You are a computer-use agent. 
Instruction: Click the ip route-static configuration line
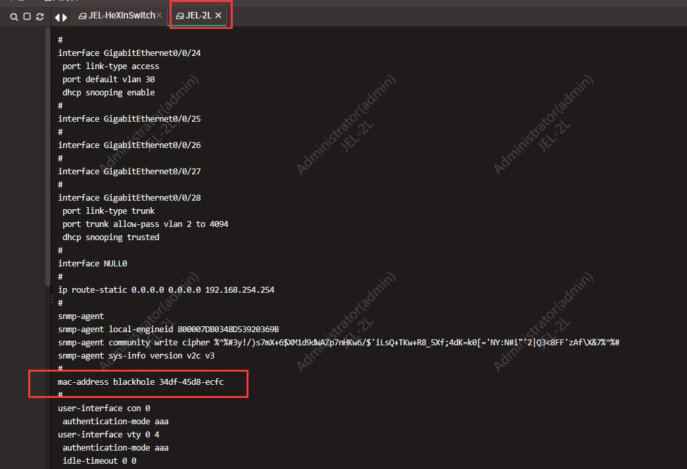click(x=166, y=289)
